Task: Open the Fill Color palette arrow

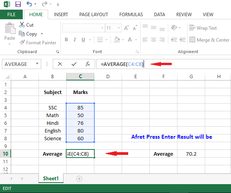Action: coord(123,40)
